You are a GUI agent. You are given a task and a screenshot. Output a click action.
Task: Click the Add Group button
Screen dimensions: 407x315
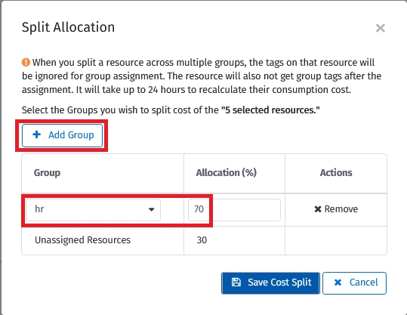point(62,135)
